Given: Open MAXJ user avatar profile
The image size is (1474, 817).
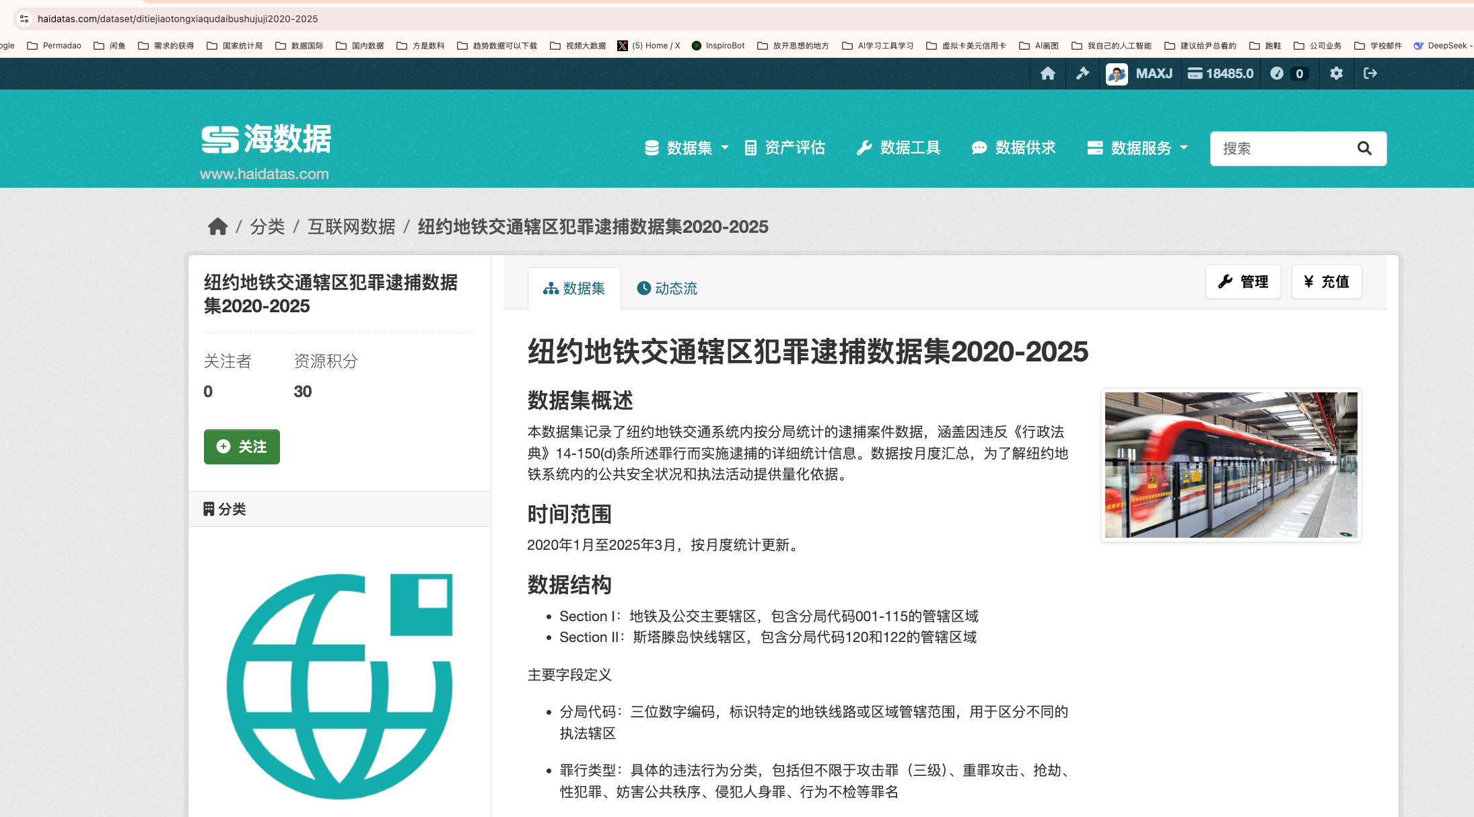Looking at the screenshot, I should (x=1117, y=73).
